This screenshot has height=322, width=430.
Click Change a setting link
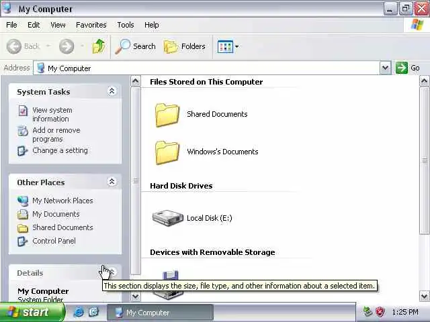pos(60,150)
